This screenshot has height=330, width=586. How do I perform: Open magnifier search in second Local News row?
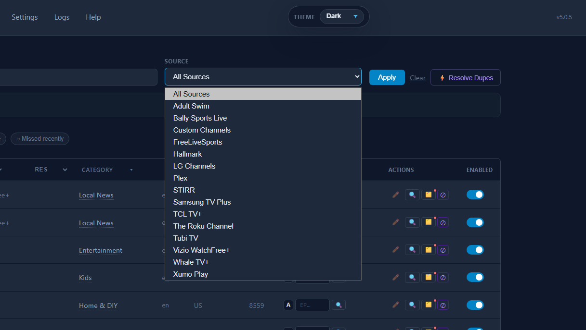[x=412, y=222]
